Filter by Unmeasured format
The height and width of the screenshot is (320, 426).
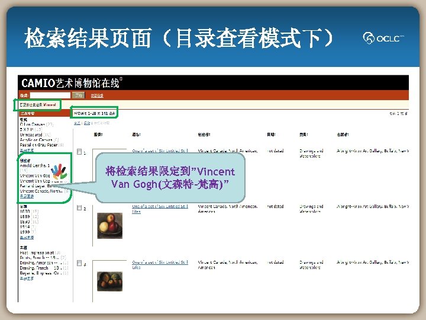[31, 135]
